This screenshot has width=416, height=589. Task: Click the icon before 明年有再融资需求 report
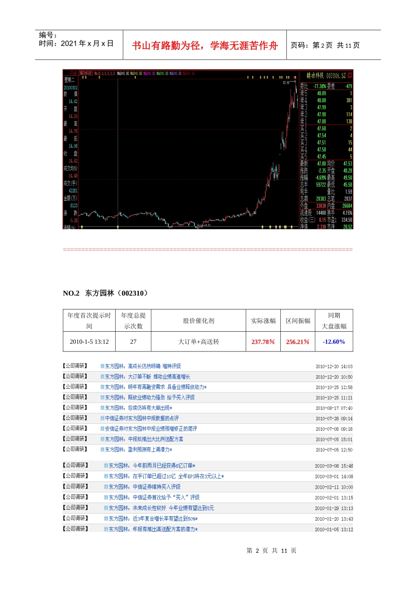102,387
